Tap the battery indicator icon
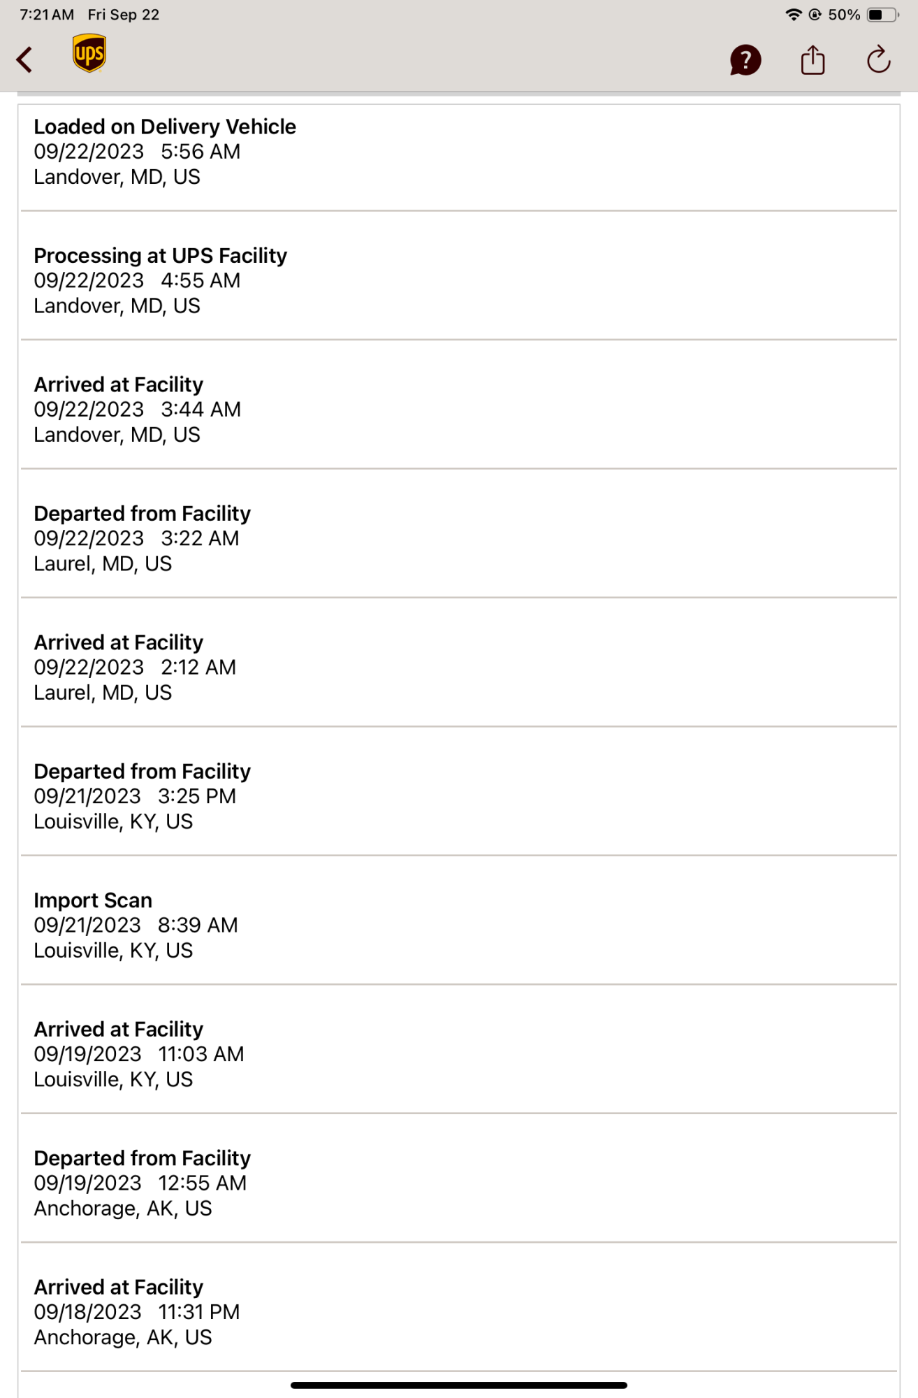 [x=882, y=15]
